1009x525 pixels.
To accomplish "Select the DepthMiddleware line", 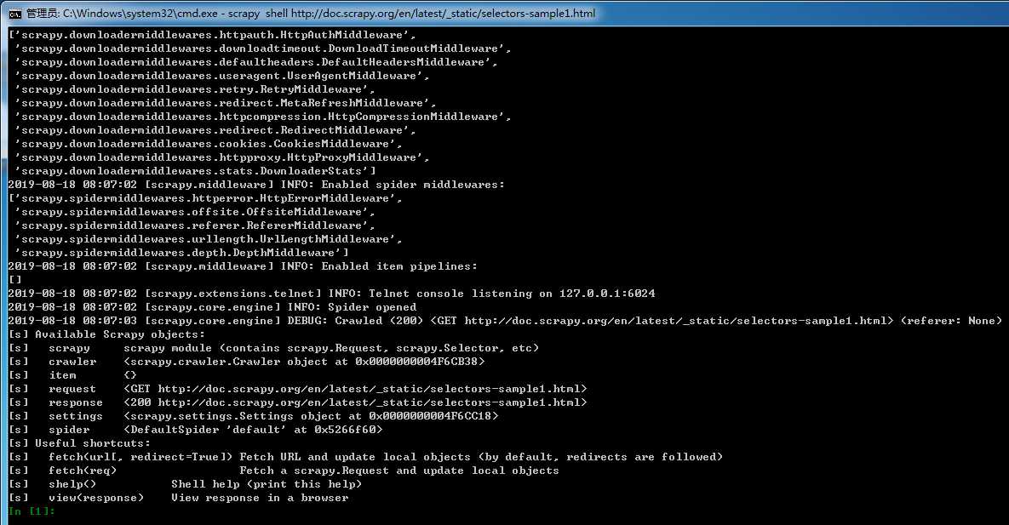I will click(181, 253).
